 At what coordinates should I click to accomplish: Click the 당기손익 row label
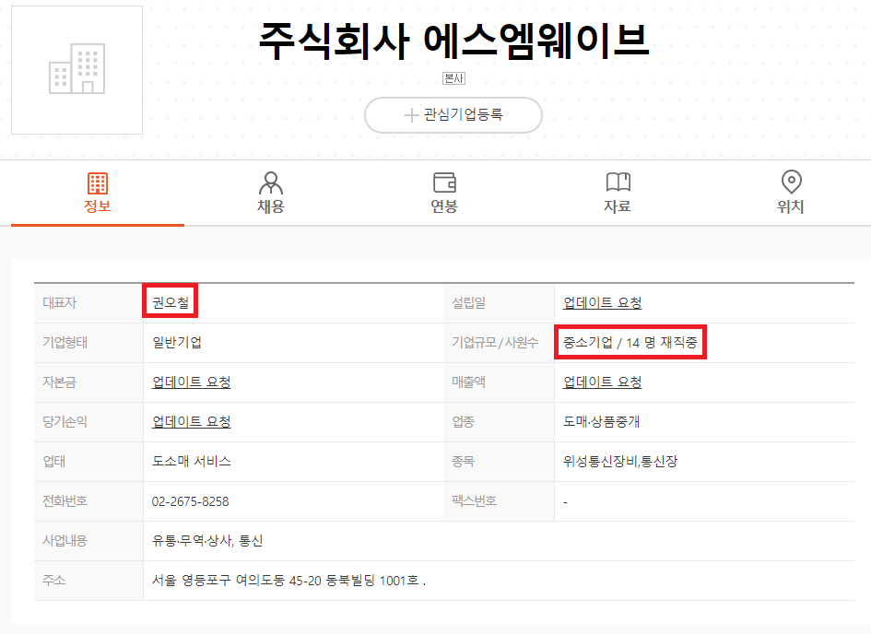coord(65,422)
